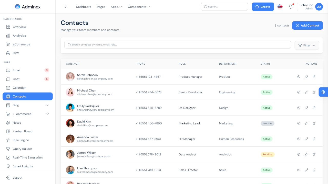The width and height of the screenshot is (328, 184).
Task: Expand the E-commerce sidebar section
Action: (28, 114)
